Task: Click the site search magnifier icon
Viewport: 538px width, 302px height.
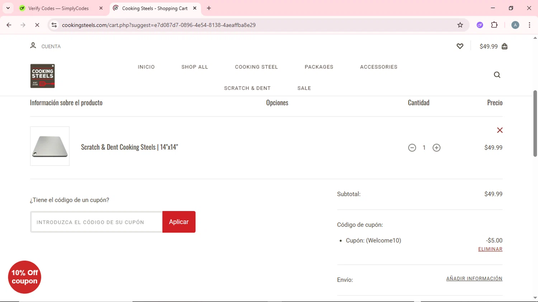Action: (x=497, y=75)
